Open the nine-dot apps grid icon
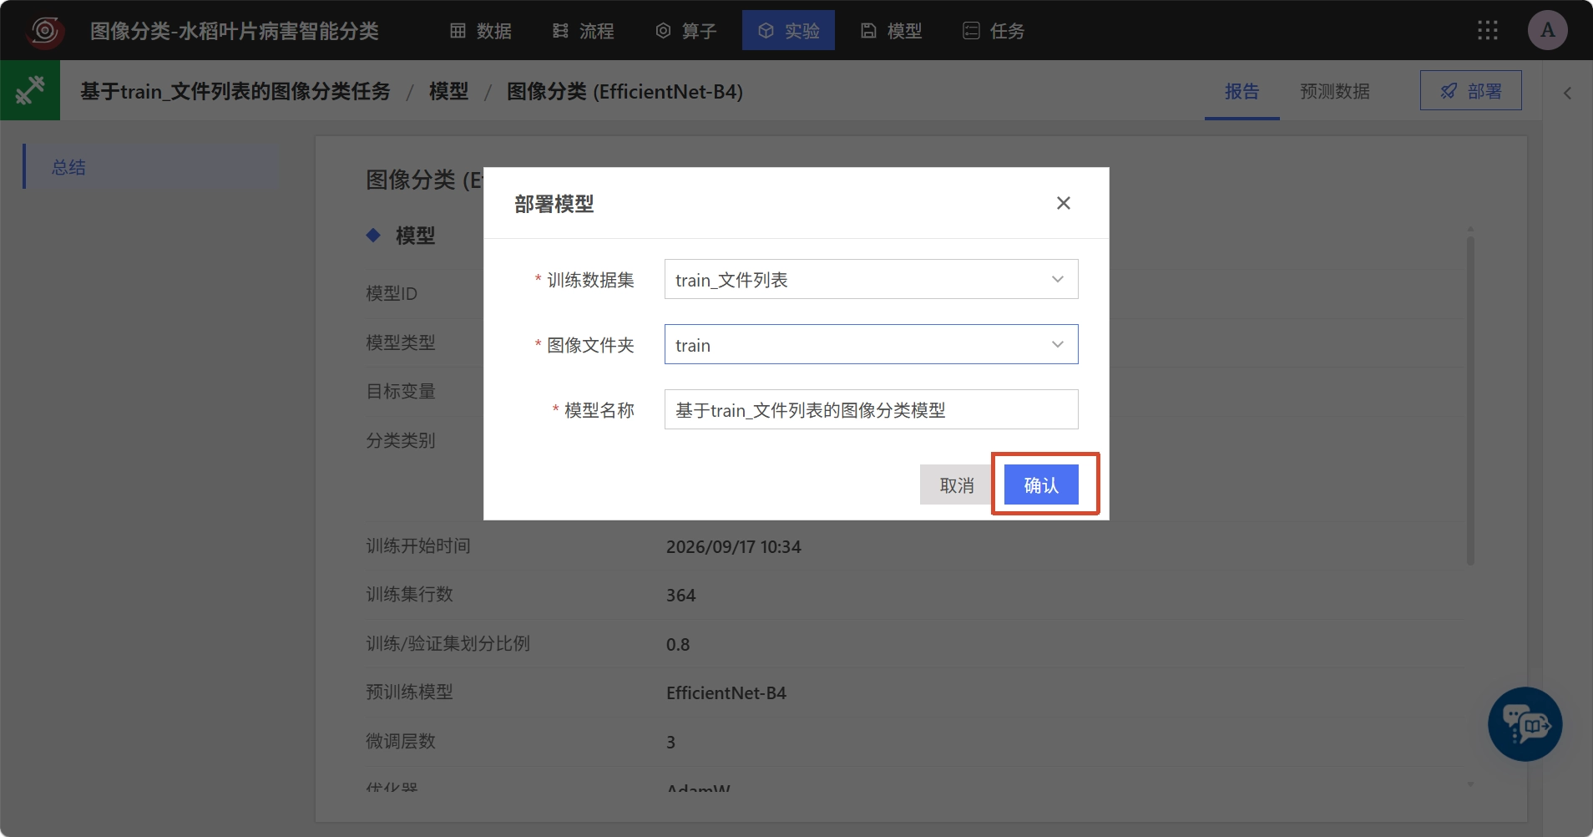Image resolution: width=1593 pixels, height=837 pixels. [x=1488, y=31]
